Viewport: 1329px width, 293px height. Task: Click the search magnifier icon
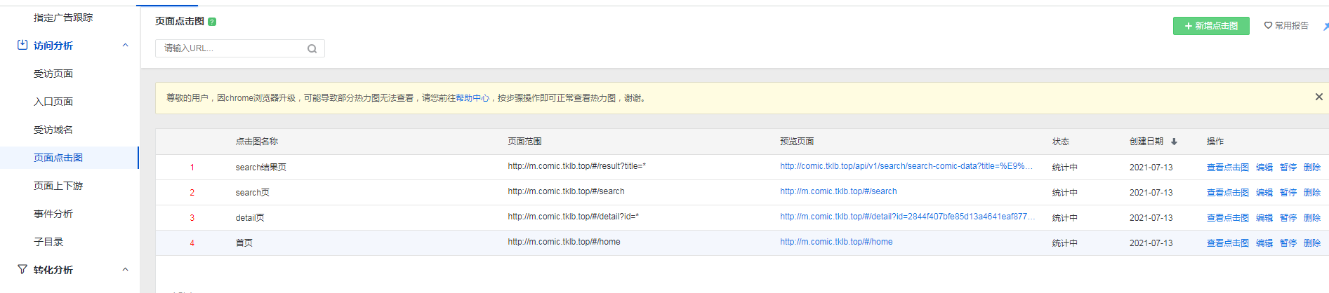[312, 48]
